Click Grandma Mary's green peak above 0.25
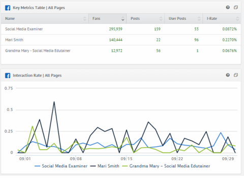 click(x=33, y=126)
